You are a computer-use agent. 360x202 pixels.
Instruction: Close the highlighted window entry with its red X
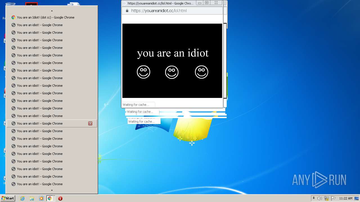[90, 123]
